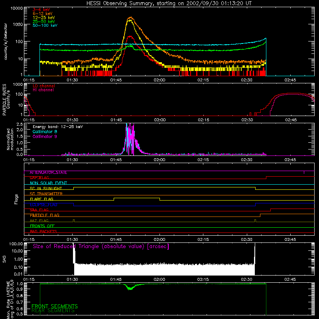The width and height of the screenshot is (319, 319).
Task: Click the Mon. Rate LIVETIME axis label
Action: pos(10,300)
